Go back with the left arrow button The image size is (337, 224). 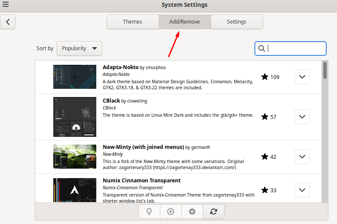pos(8,22)
